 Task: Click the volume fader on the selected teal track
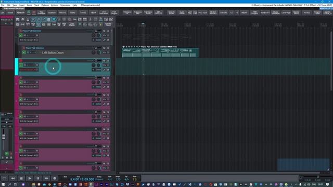tap(96, 61)
